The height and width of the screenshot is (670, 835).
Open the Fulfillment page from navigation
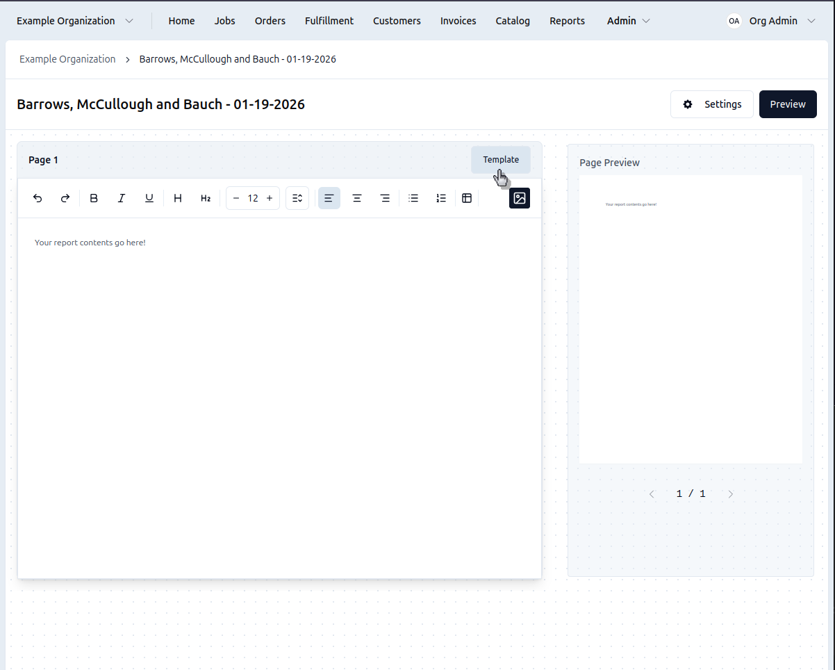point(329,21)
